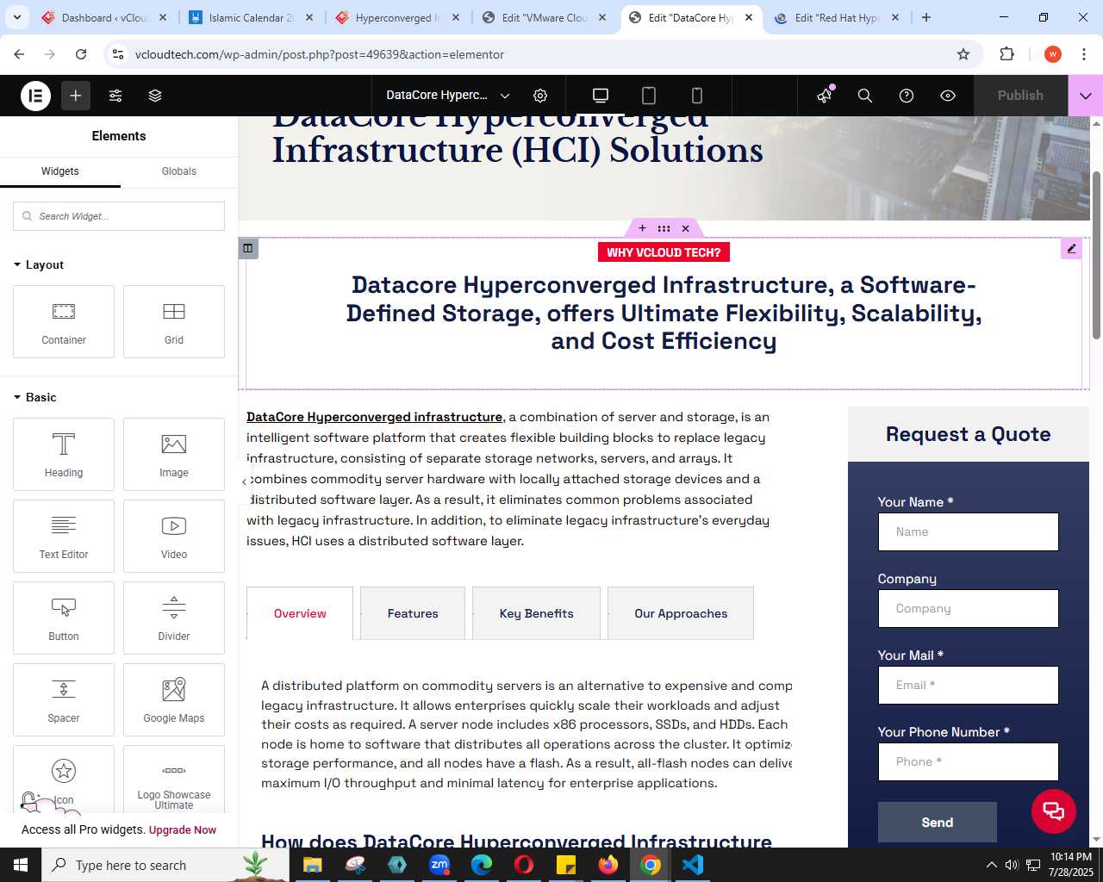Viewport: 1103px width, 882px height.
Task: Switch to mobile responsive view
Action: click(x=697, y=96)
